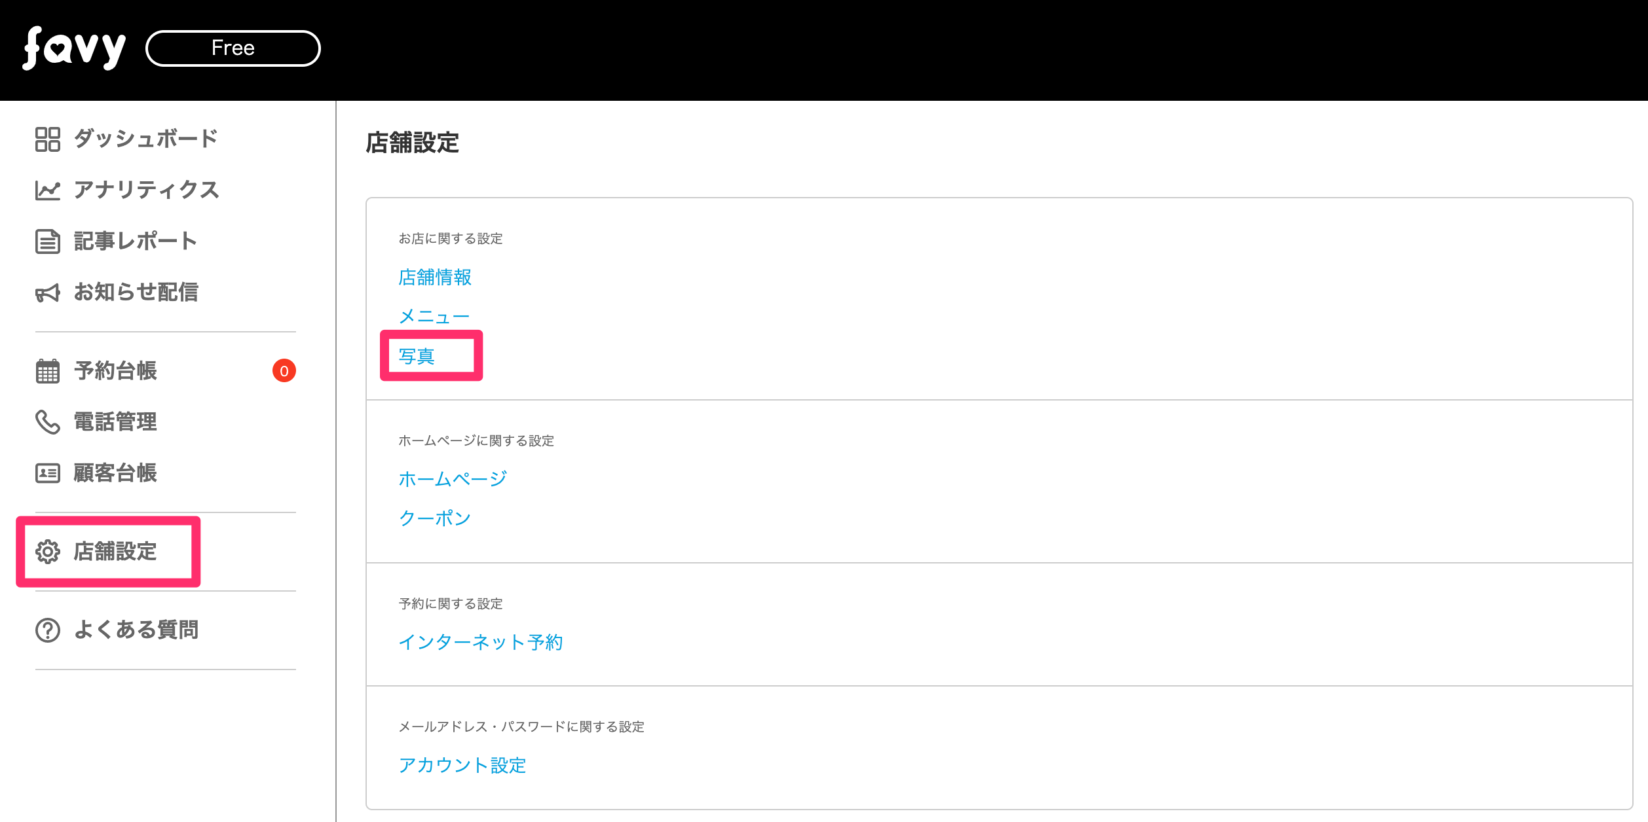This screenshot has width=1648, height=822.
Task: Open the 写真 settings link
Action: tap(417, 356)
